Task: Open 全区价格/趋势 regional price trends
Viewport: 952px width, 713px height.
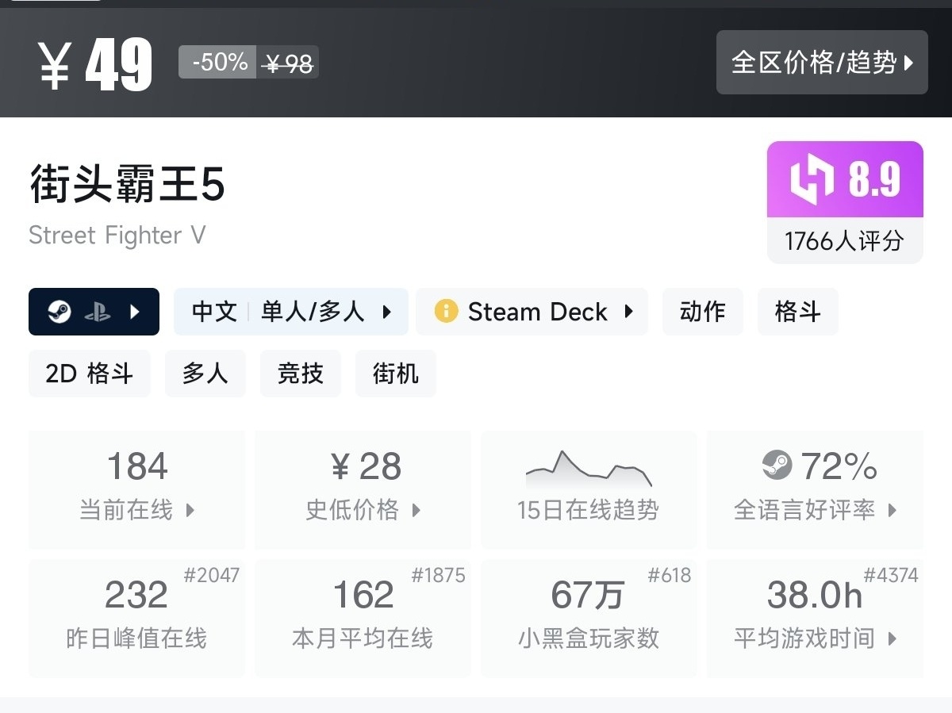Action: [x=822, y=63]
